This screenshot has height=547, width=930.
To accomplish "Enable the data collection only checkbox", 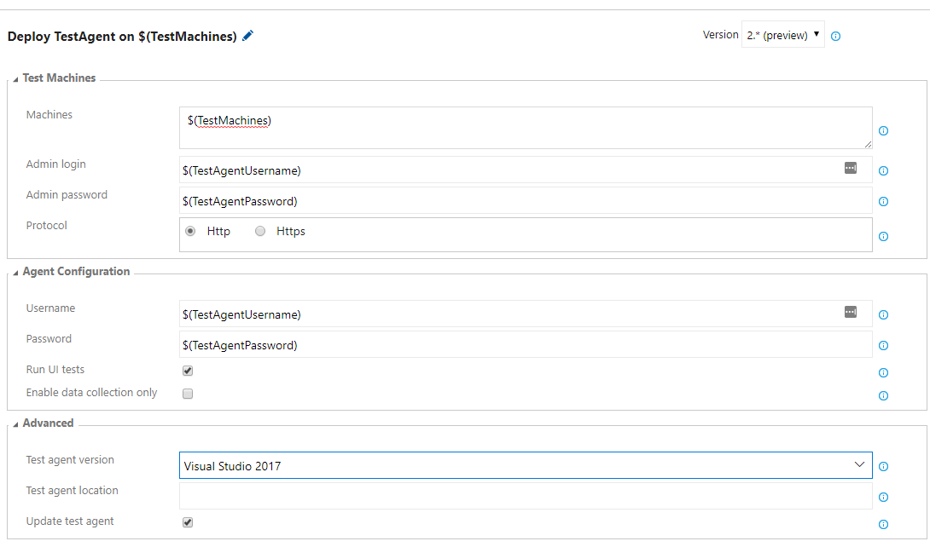I will [x=187, y=393].
